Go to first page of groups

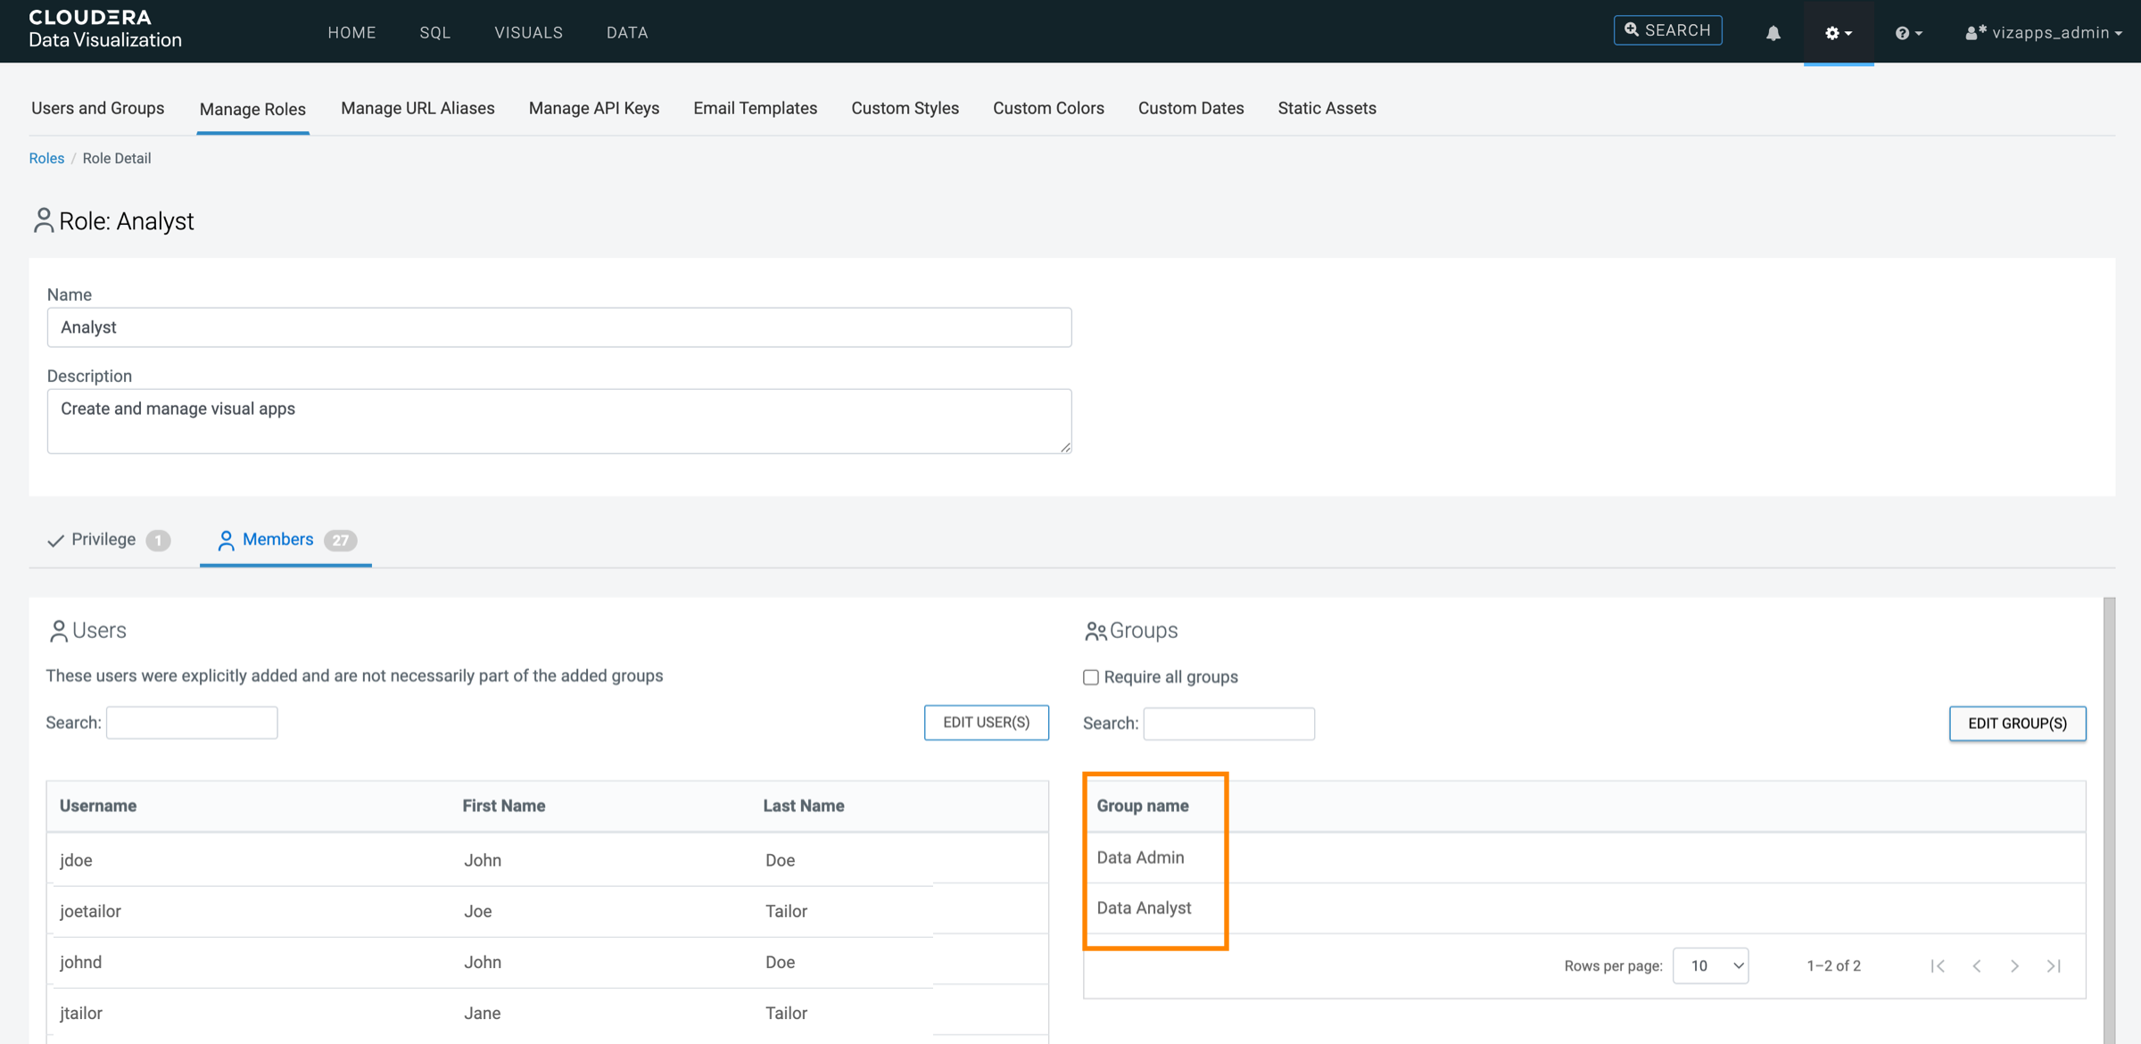click(1938, 965)
